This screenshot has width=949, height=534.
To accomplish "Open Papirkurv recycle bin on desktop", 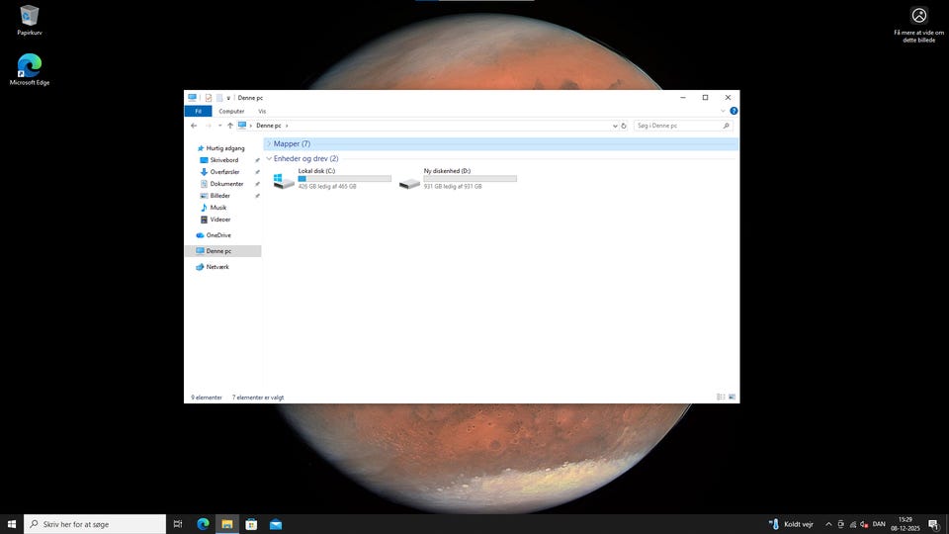I will (x=29, y=17).
